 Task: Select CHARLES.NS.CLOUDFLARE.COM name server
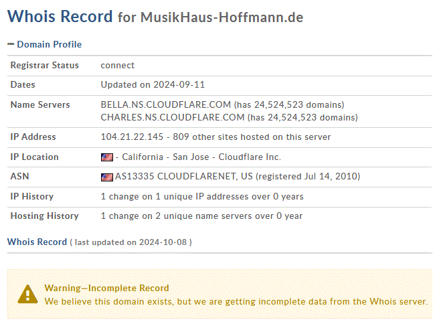click(173, 117)
